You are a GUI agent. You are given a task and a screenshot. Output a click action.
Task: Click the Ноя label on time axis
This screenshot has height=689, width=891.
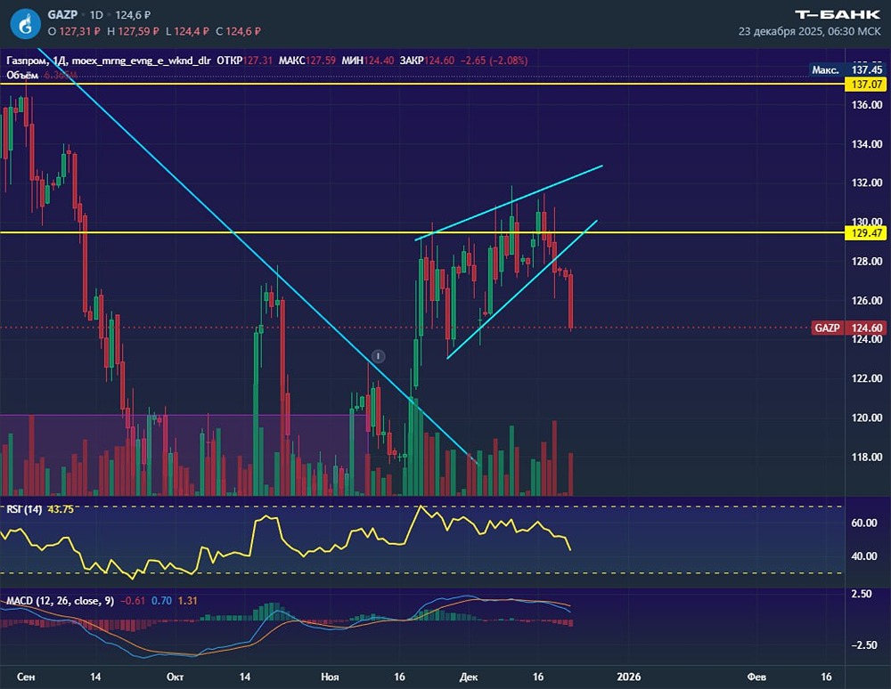coord(330,677)
